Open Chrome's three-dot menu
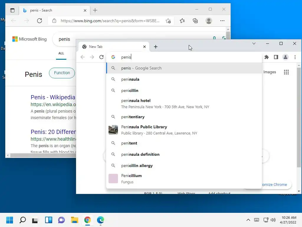This screenshot has width=302, height=227. pos(295,57)
